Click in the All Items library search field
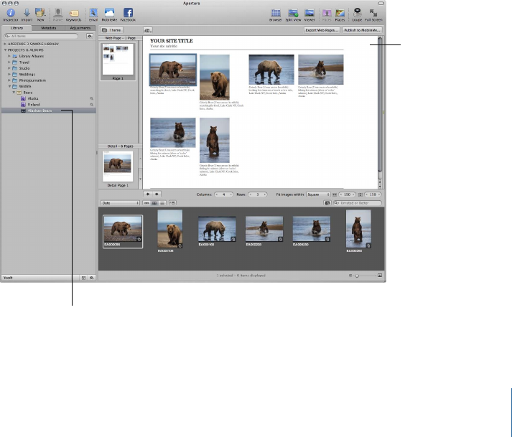Viewport: 512px width, 437px height. point(41,36)
